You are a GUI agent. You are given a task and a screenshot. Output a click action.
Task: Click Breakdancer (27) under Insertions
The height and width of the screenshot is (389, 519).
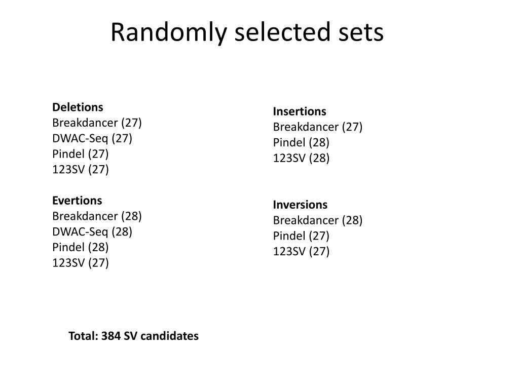click(318, 127)
